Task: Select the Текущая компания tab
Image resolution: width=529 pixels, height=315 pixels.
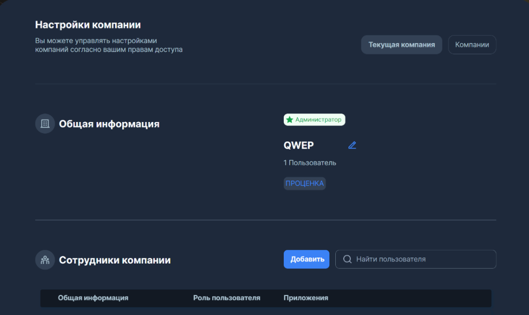Action: point(401,44)
